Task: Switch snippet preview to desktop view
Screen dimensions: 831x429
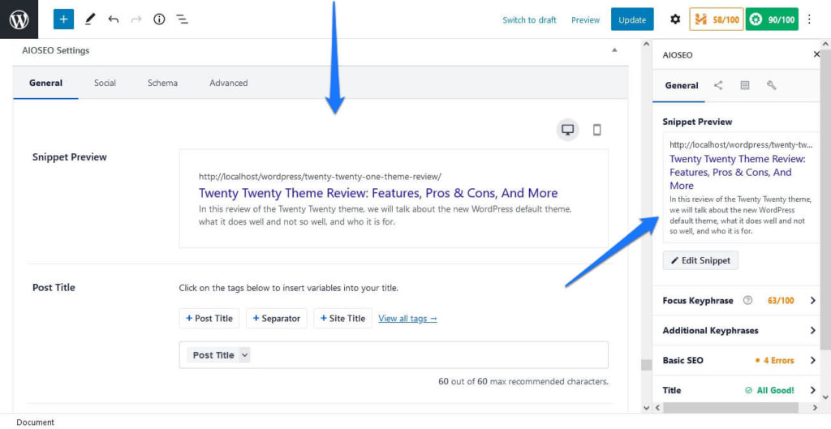Action: tap(567, 130)
